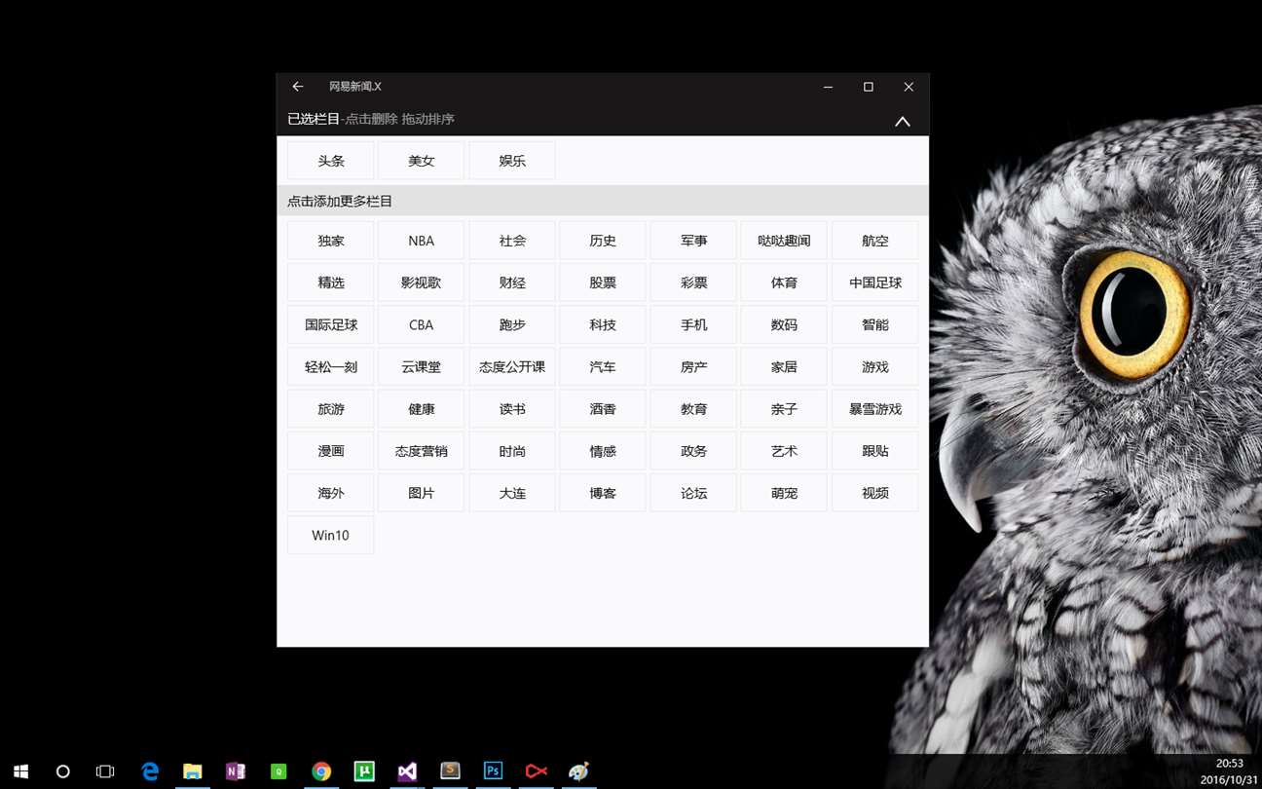Add the 家居 column

click(x=784, y=367)
